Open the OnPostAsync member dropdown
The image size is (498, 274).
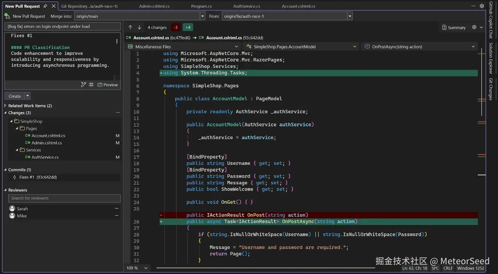(x=473, y=47)
